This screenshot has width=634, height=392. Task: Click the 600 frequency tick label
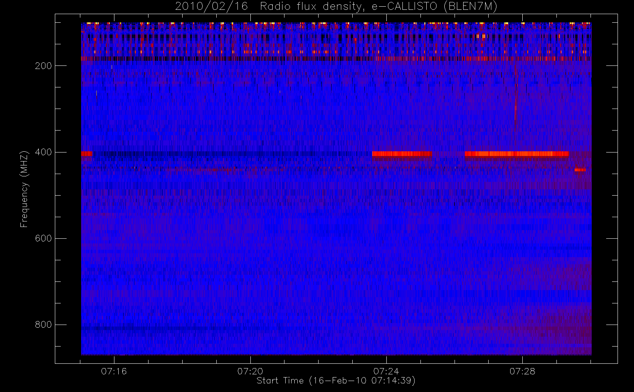click(43, 238)
